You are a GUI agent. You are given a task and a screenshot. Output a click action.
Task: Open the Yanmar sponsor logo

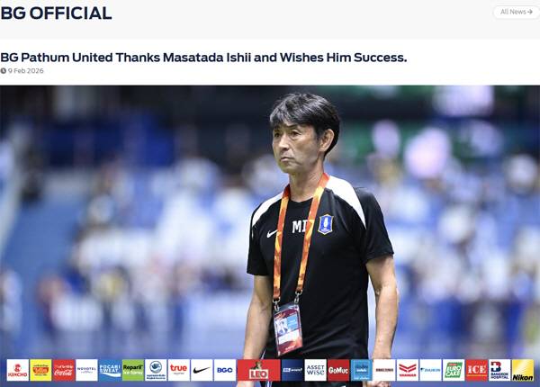click(x=408, y=370)
